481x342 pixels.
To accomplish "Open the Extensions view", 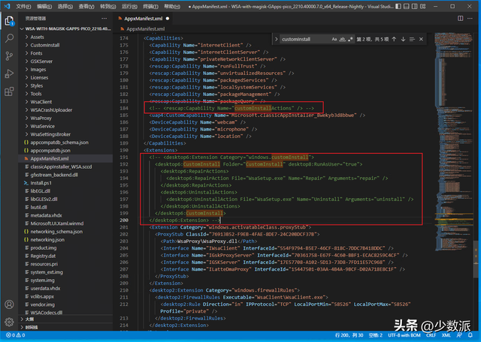I will click(10, 93).
